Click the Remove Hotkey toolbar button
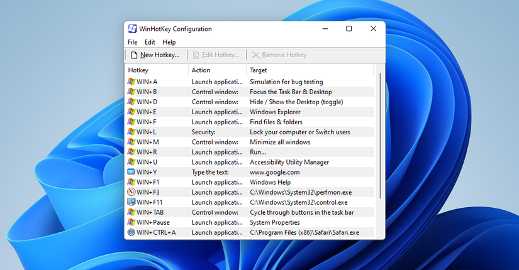 (x=280, y=55)
